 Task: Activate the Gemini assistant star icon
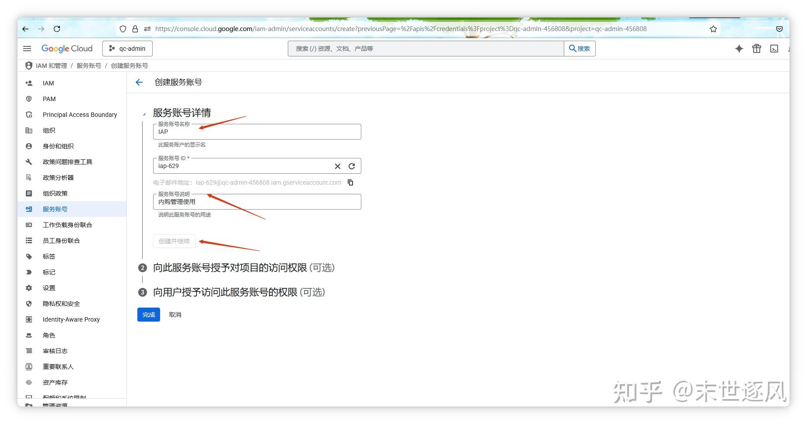[x=739, y=49]
